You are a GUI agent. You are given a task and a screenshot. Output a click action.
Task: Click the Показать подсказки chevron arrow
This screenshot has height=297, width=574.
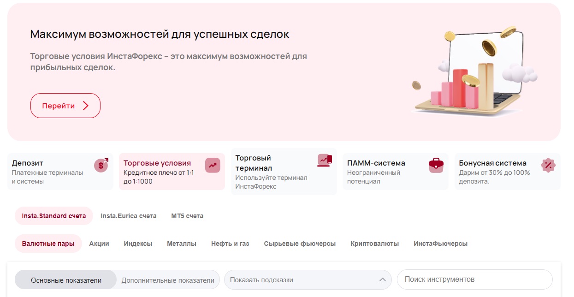point(382,279)
